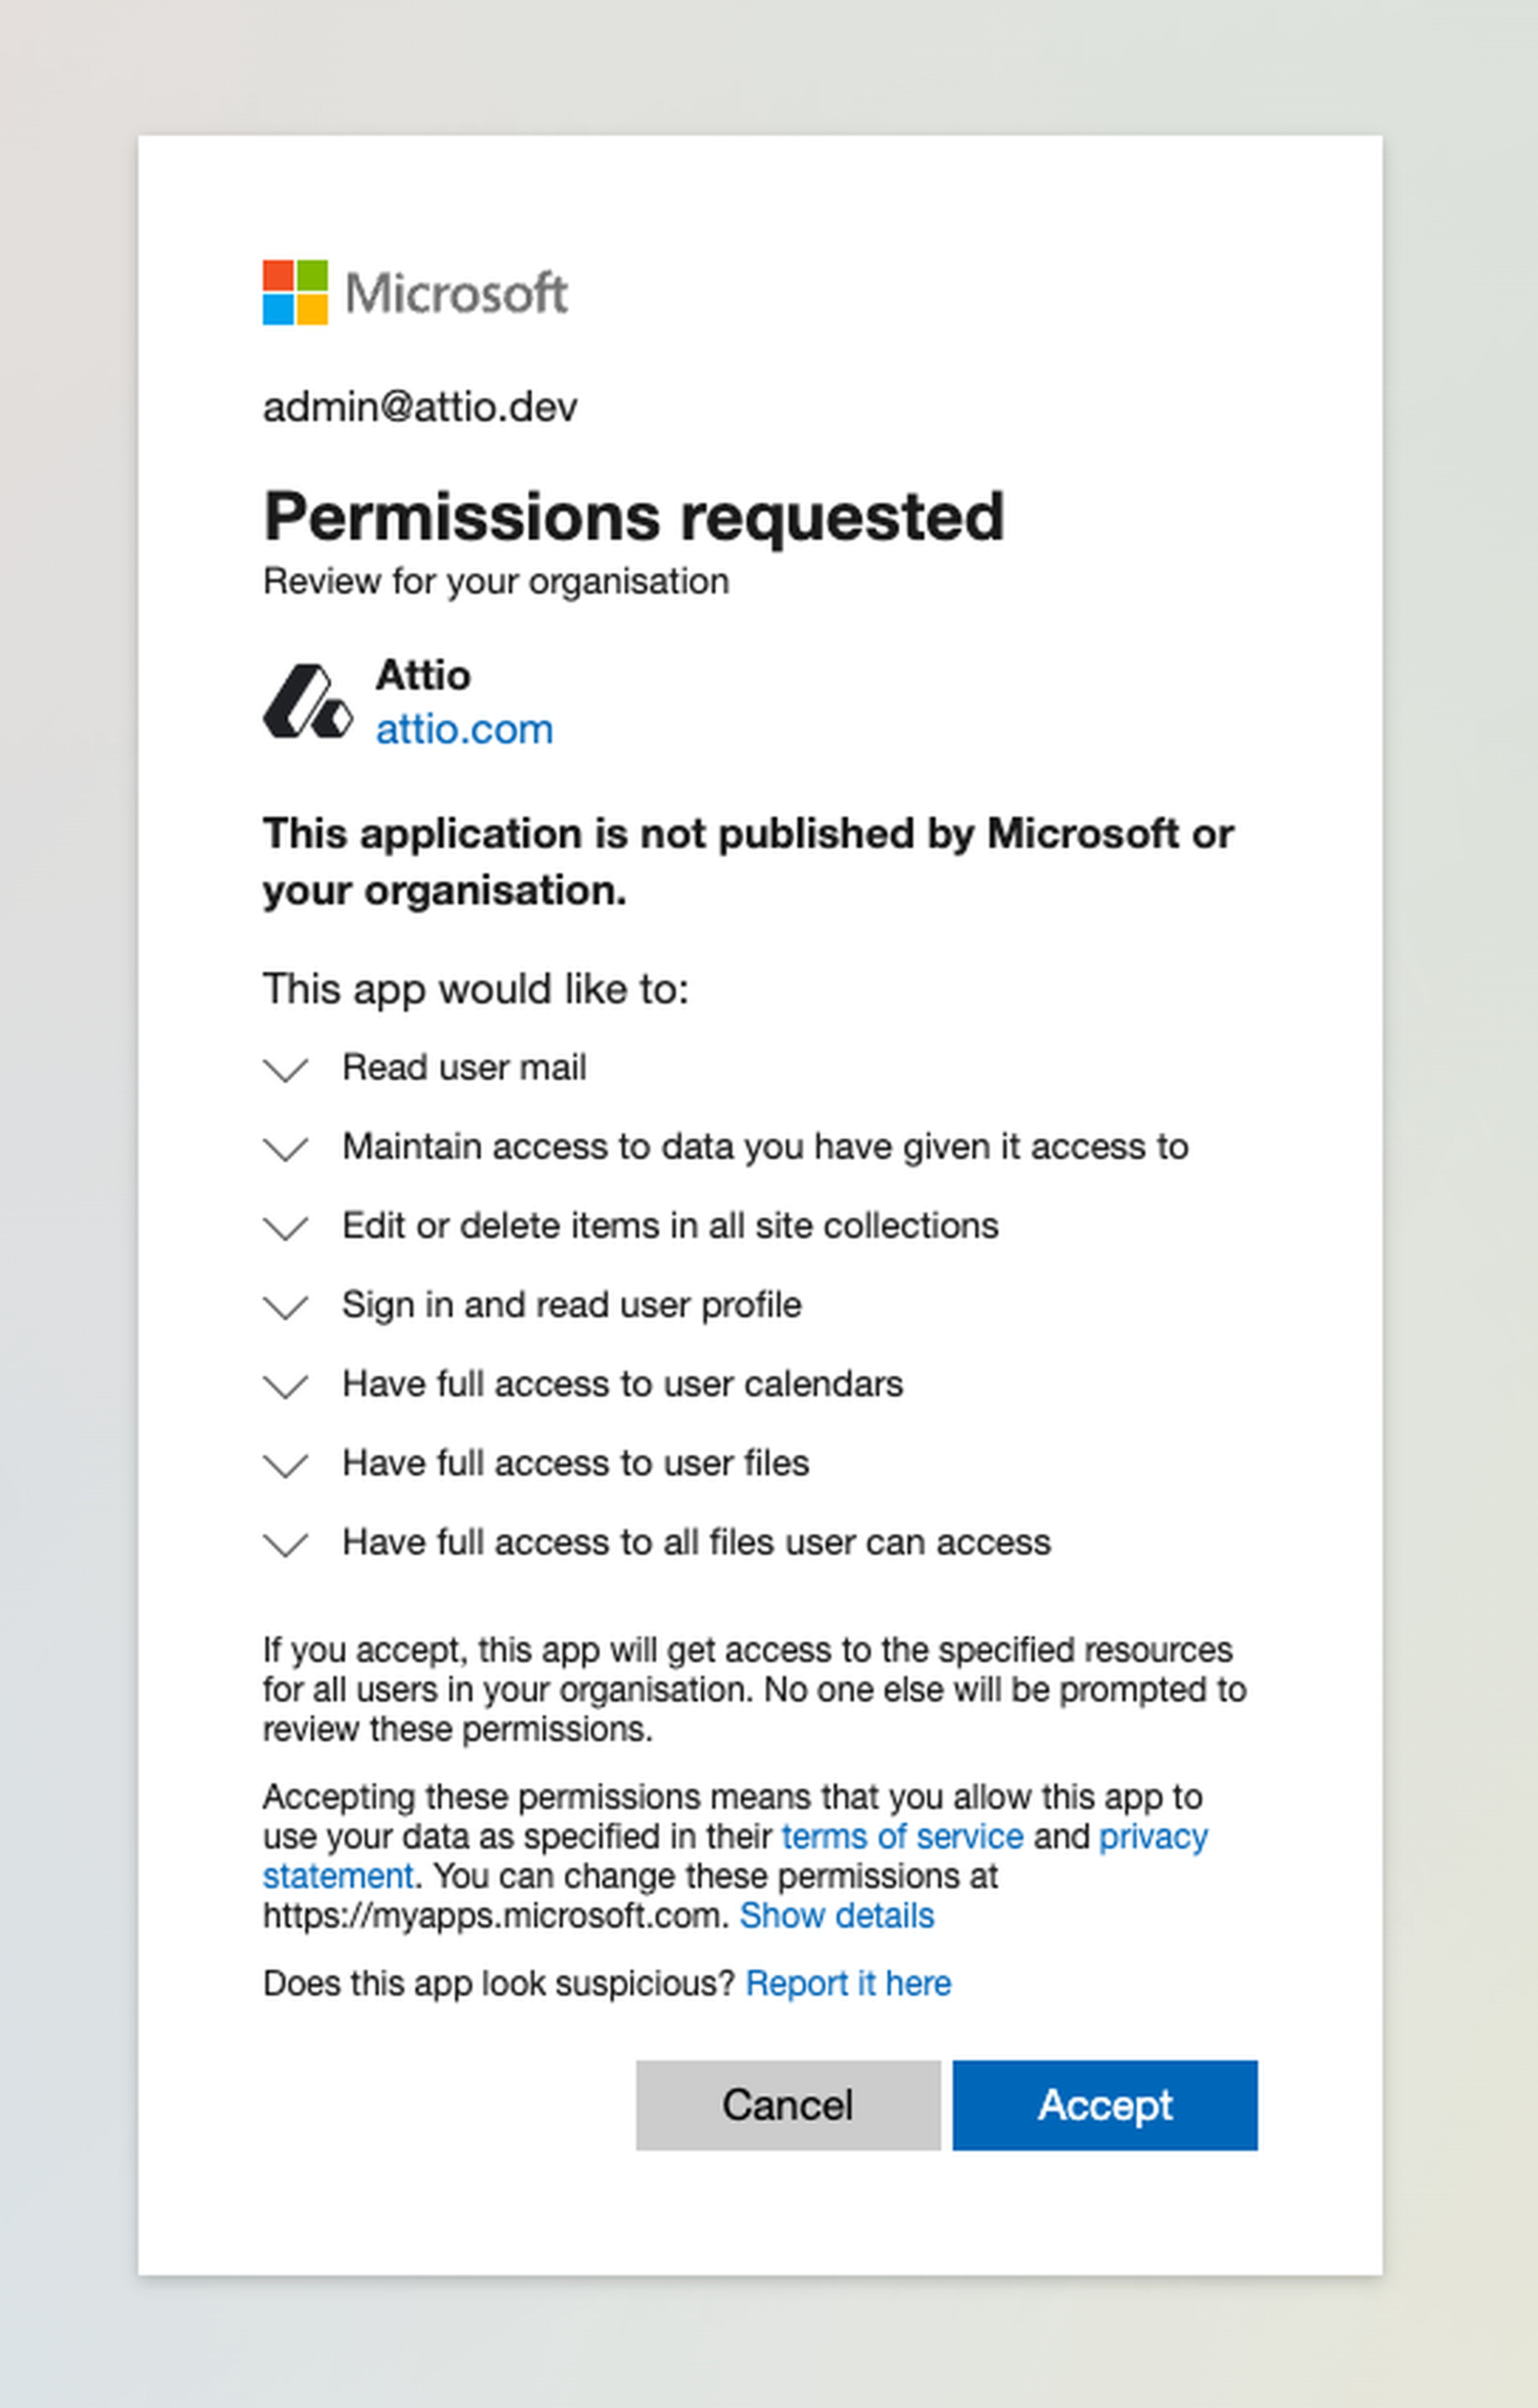
Task: Expand Maintain access to data permission chevron
Action: (285, 1148)
